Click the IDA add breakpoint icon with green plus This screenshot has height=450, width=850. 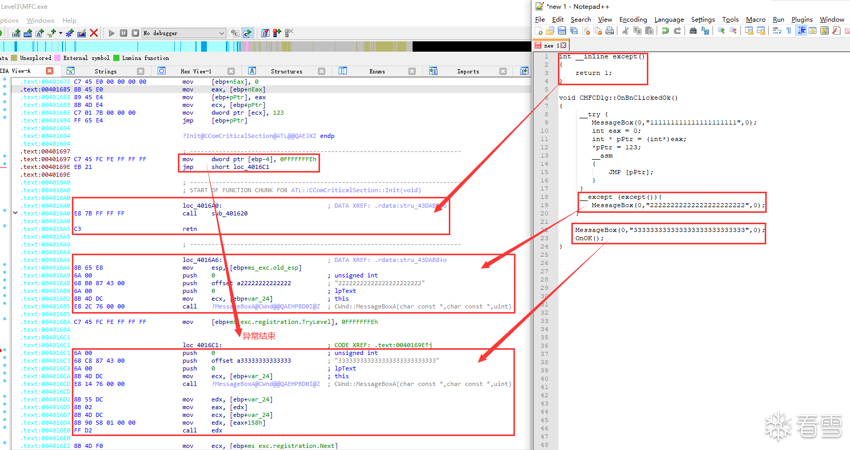tap(277, 33)
